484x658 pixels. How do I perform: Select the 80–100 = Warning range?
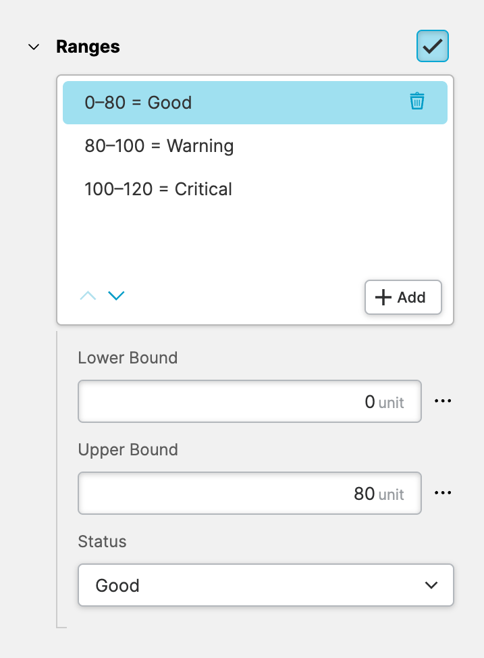[159, 146]
